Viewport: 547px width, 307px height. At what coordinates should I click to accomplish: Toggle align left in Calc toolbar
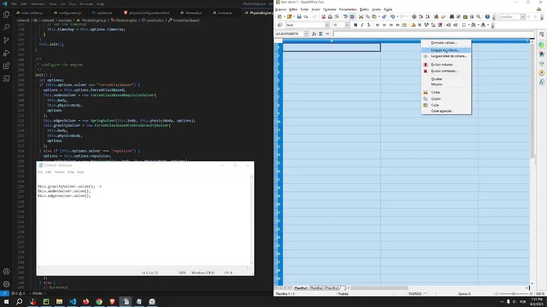click(x=377, y=25)
